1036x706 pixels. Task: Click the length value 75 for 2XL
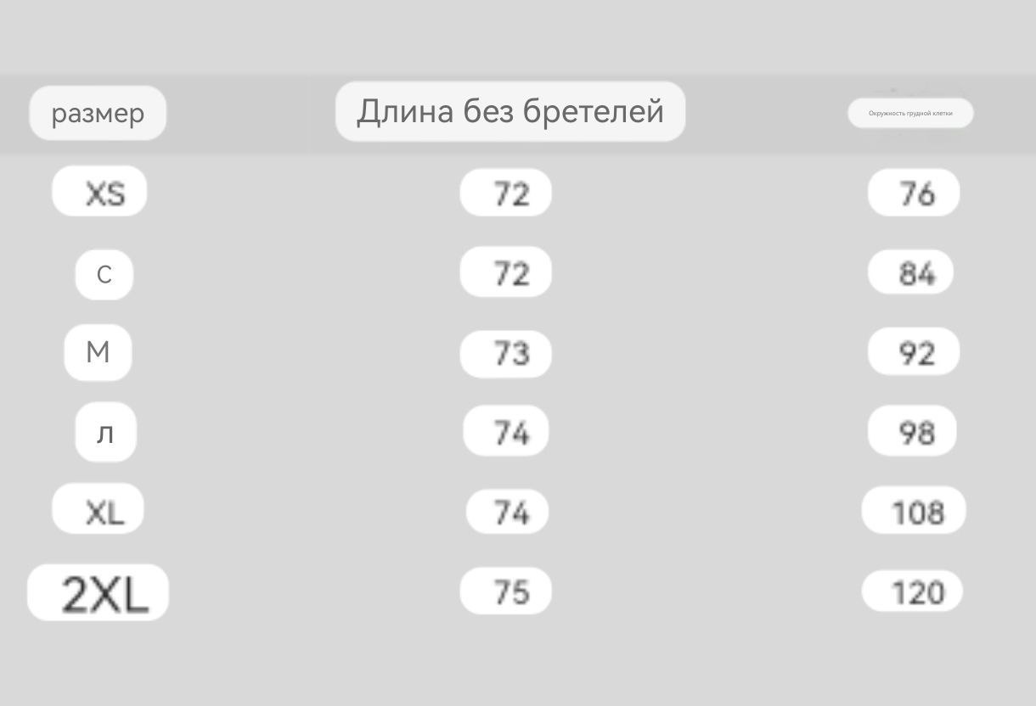point(506,591)
